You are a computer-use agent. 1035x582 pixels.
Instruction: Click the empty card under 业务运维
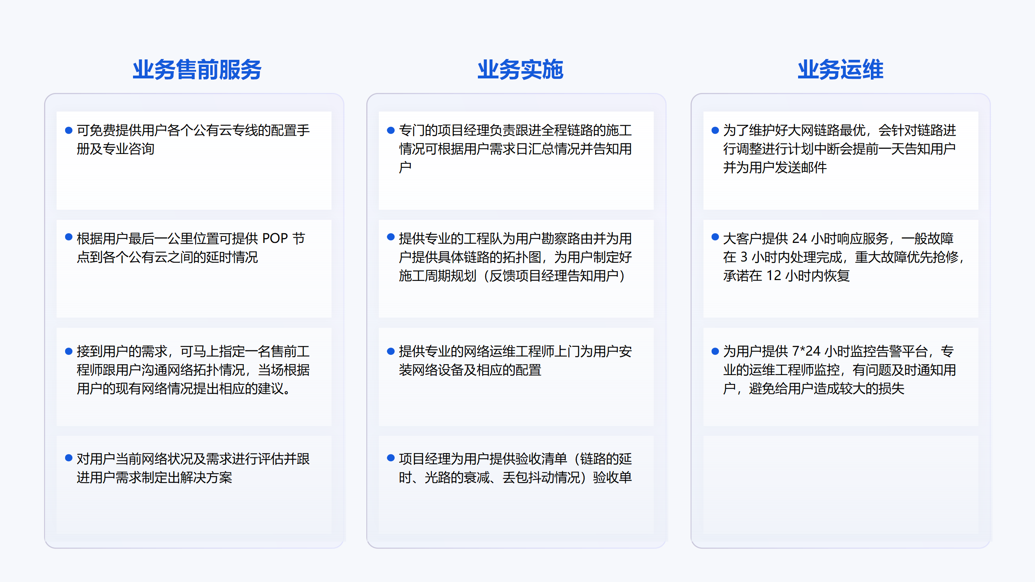click(840, 484)
